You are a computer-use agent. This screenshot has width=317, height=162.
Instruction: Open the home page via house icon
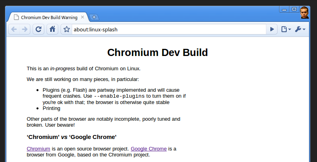(52, 29)
